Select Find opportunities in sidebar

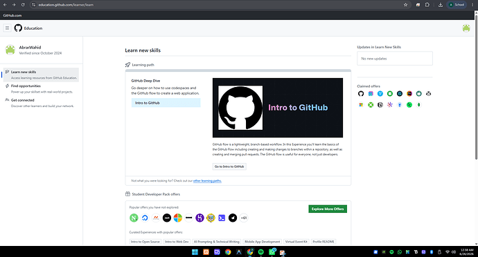coord(41,89)
